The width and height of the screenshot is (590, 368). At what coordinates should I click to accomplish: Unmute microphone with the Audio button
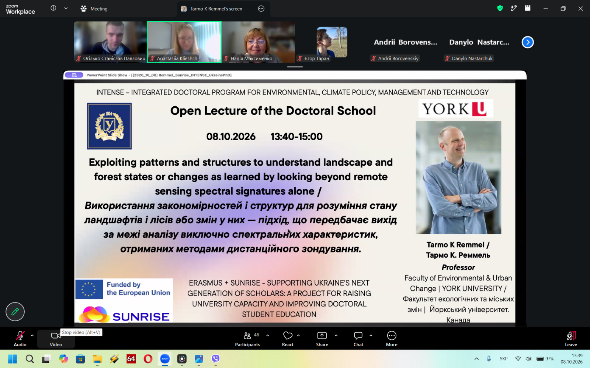click(x=20, y=339)
